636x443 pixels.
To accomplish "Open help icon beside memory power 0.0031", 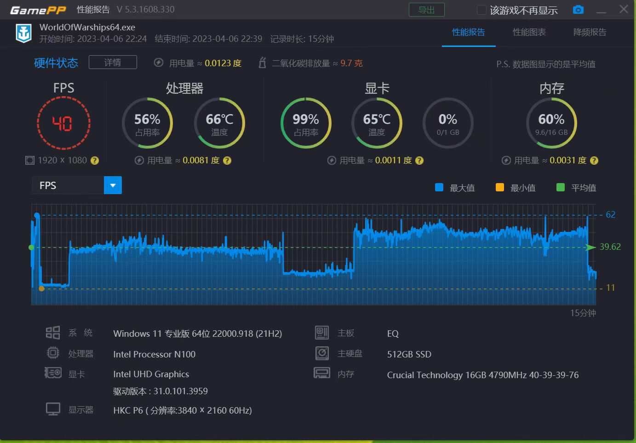I will click(x=594, y=161).
